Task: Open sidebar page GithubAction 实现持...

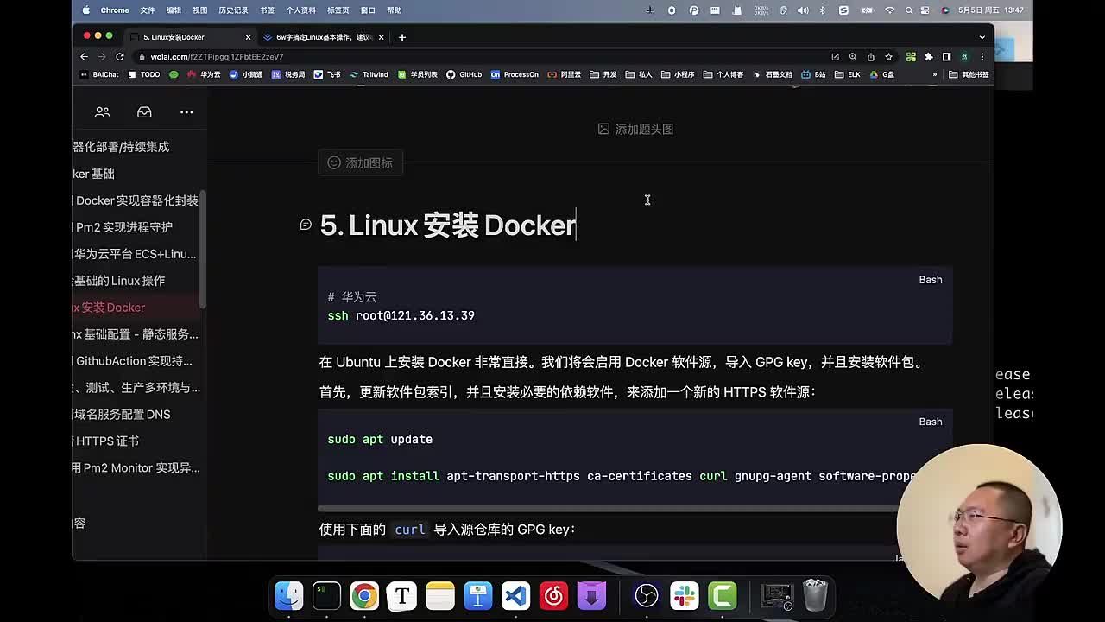Action: [x=133, y=361]
